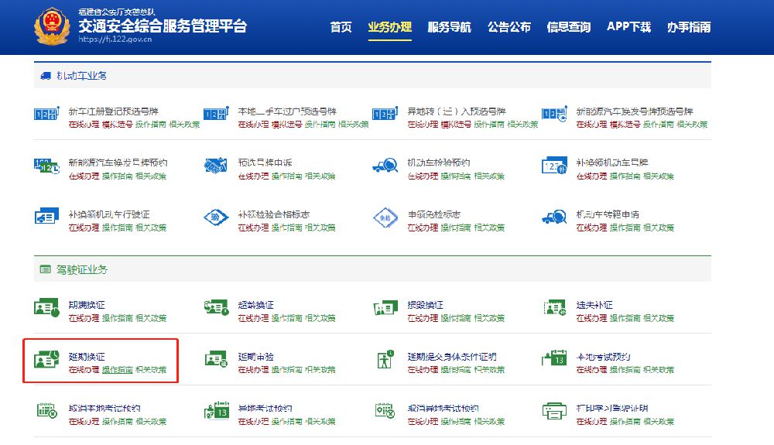Click the diamond 验 icon for 补领检验合格标志

click(x=216, y=217)
